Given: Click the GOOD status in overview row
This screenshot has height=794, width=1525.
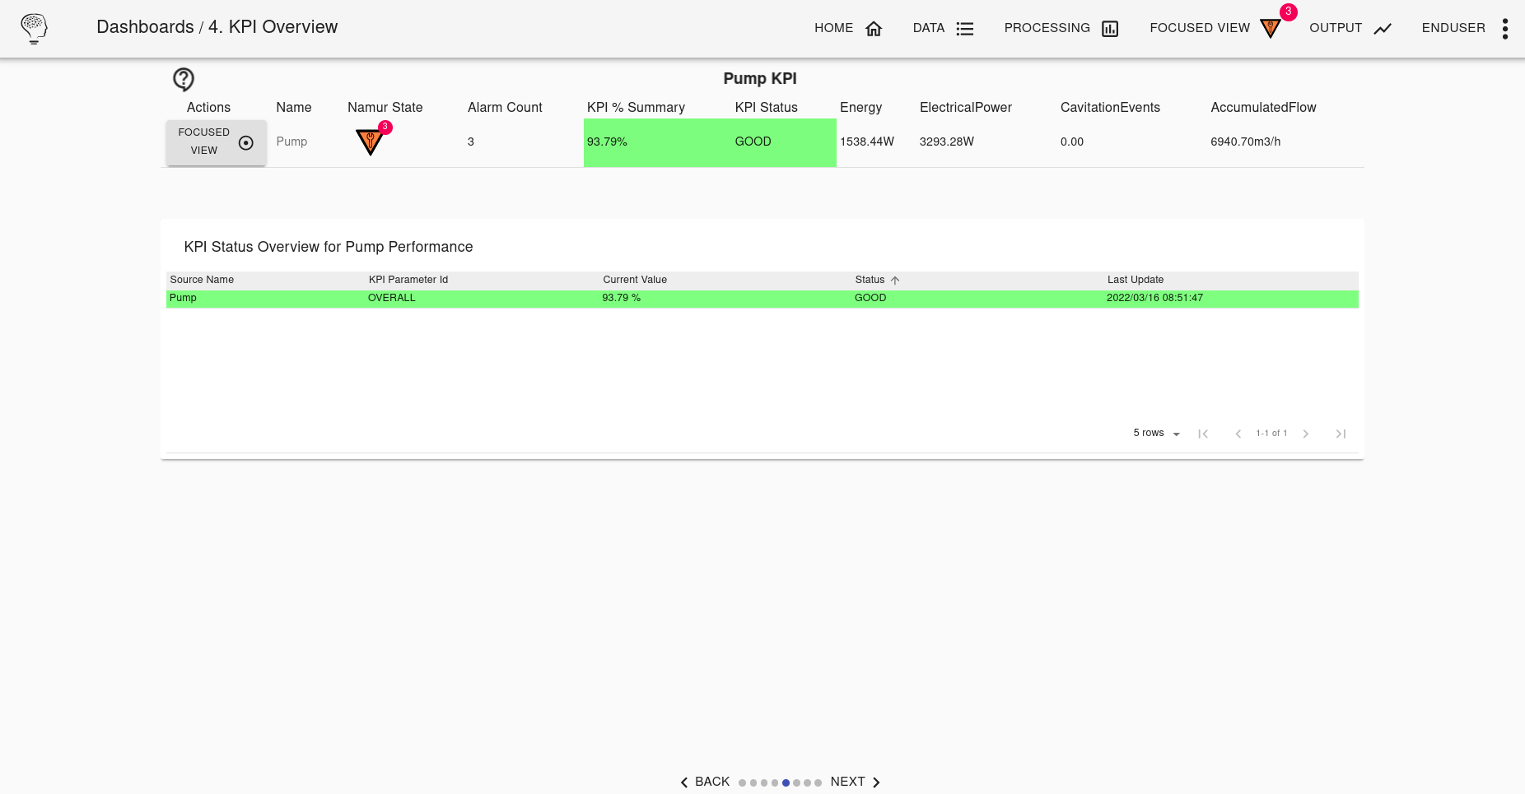Looking at the screenshot, I should pos(870,298).
